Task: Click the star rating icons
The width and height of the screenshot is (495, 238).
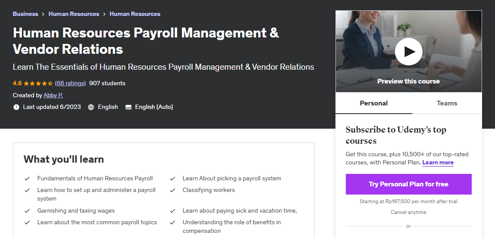Action: click(x=38, y=83)
